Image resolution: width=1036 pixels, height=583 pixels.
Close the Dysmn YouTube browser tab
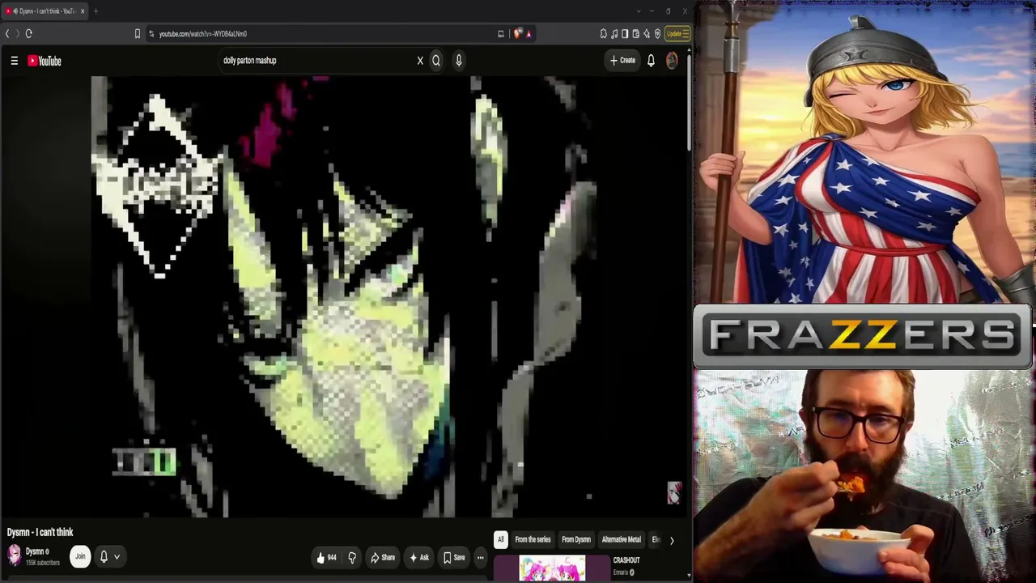click(x=82, y=11)
